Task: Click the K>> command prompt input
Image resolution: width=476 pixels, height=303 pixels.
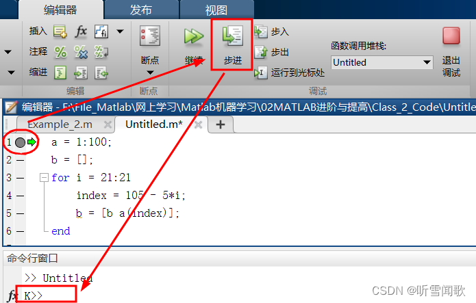Action: (45, 295)
